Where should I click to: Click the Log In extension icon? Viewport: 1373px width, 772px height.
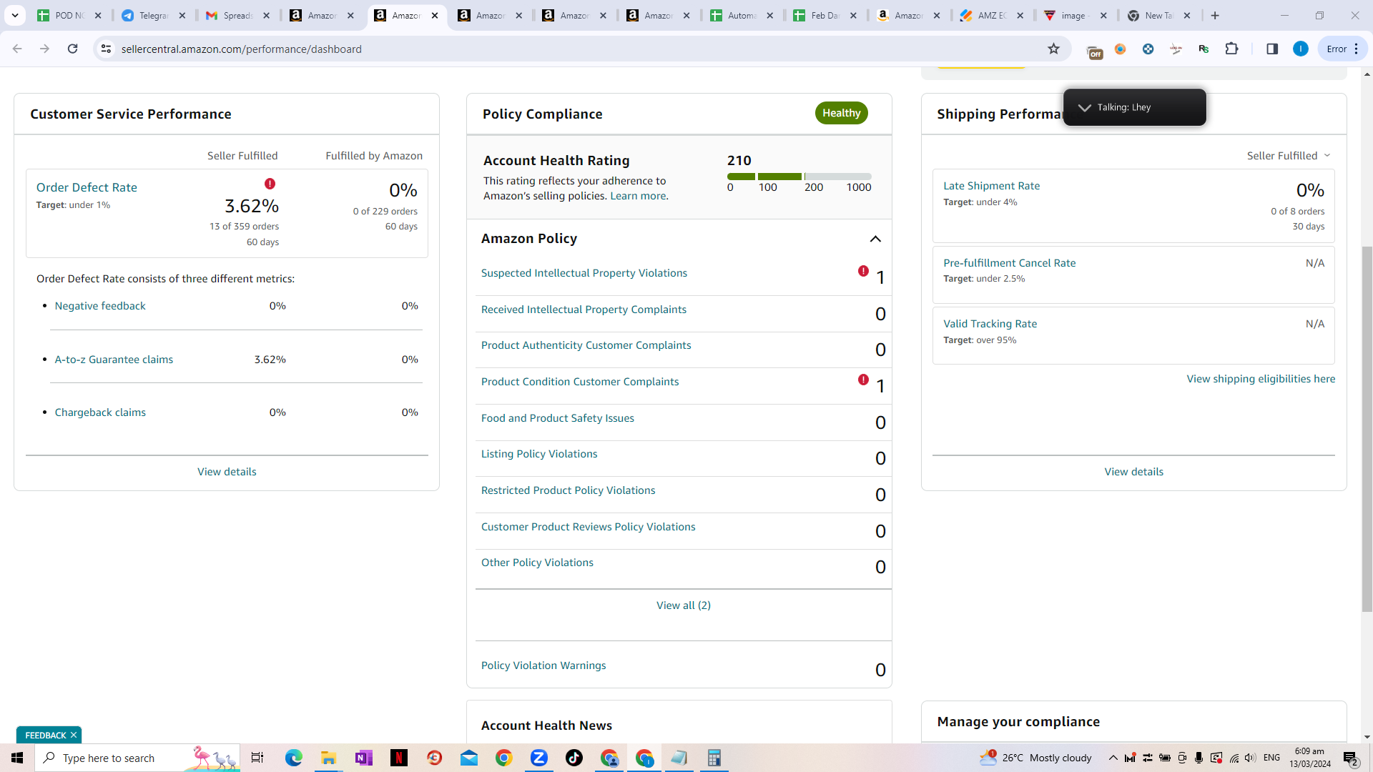pyautogui.click(x=1176, y=49)
